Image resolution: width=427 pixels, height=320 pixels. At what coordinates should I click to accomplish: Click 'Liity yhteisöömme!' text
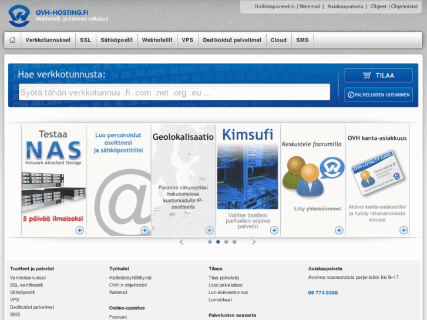tap(318, 209)
